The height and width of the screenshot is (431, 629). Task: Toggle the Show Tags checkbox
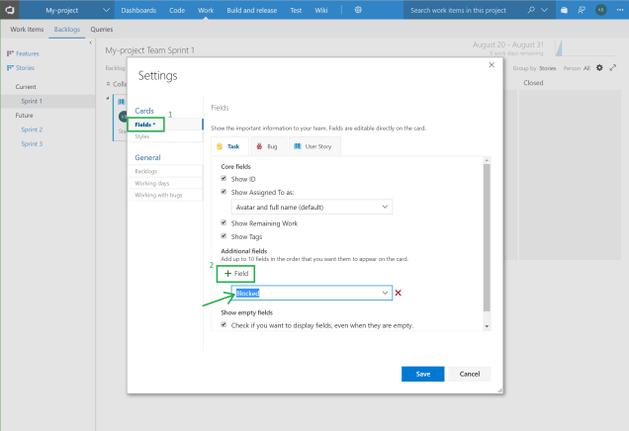click(x=225, y=236)
